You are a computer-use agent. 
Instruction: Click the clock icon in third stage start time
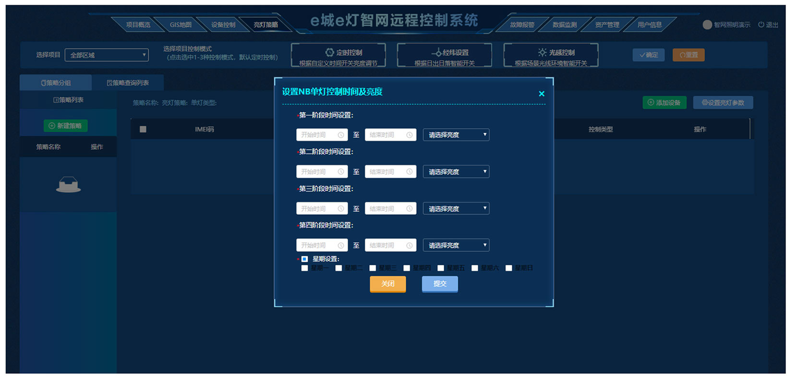(341, 209)
